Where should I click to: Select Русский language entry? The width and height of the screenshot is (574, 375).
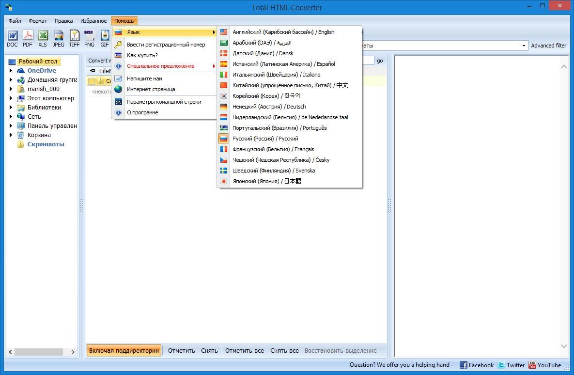pos(290,139)
